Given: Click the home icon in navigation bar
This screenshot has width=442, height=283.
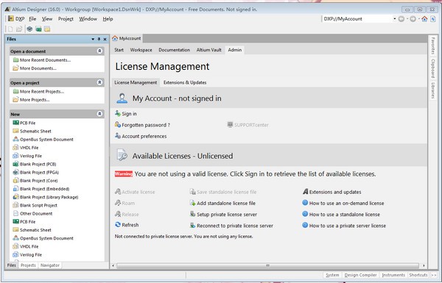Looking at the screenshot, I should [424, 19].
